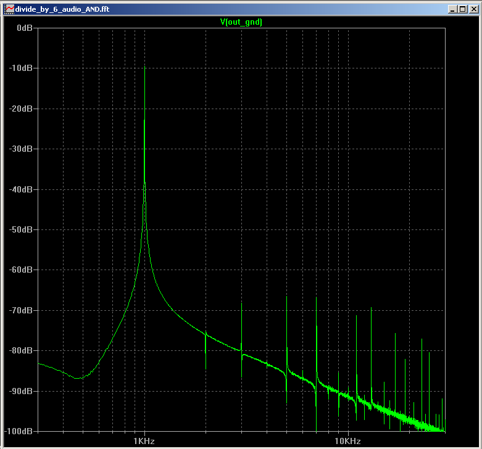
Task: Click the -80dB vertical axis label
Action: [x=22, y=351]
